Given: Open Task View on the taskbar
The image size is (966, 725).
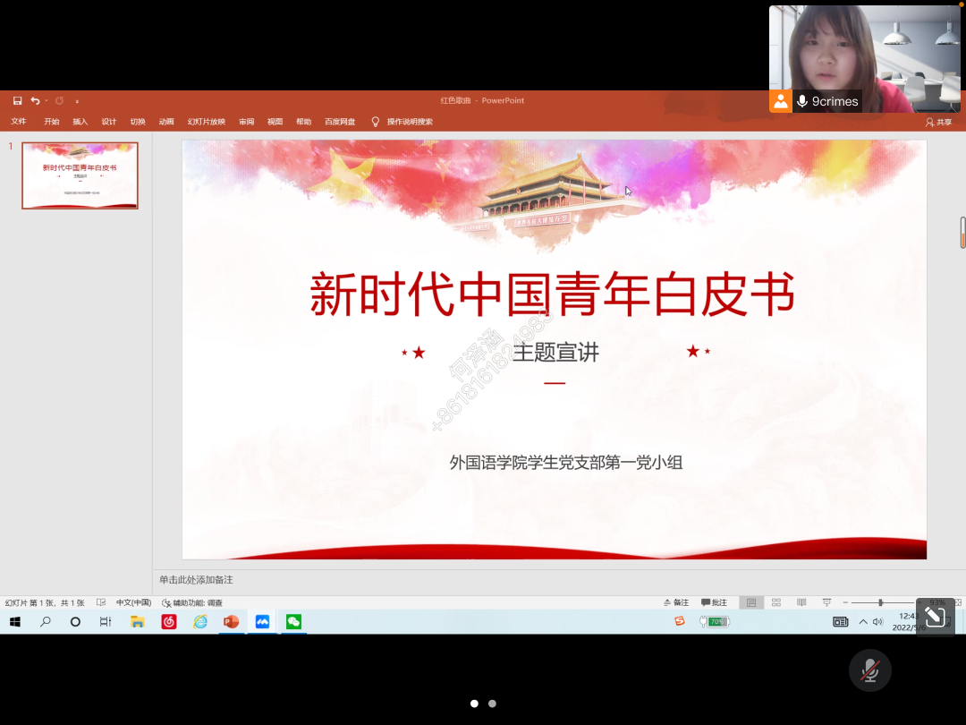Looking at the screenshot, I should (x=106, y=621).
